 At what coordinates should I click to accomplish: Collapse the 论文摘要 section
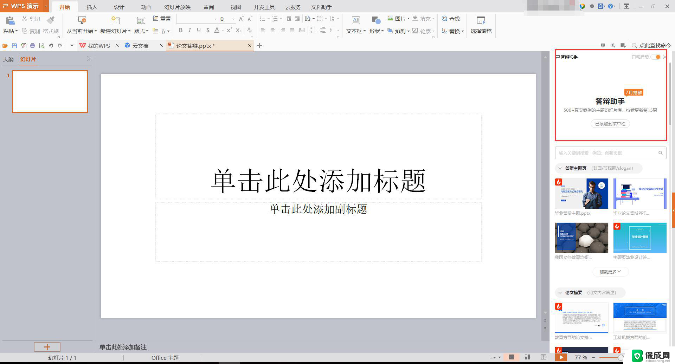560,293
